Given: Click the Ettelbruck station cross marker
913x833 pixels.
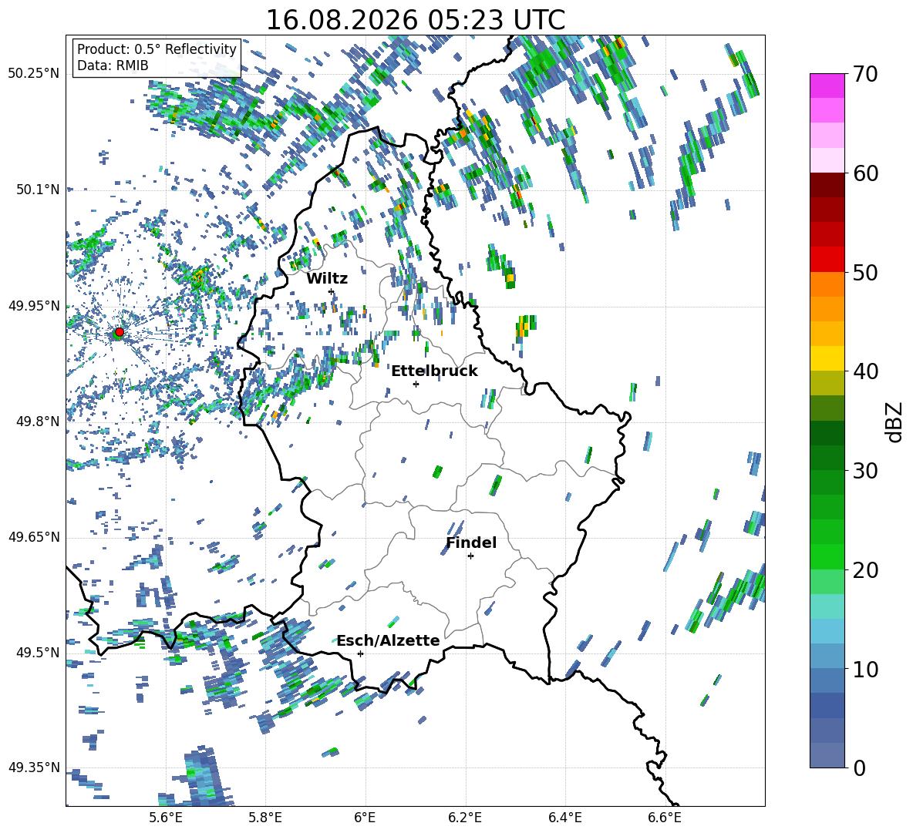Looking at the screenshot, I should (416, 384).
